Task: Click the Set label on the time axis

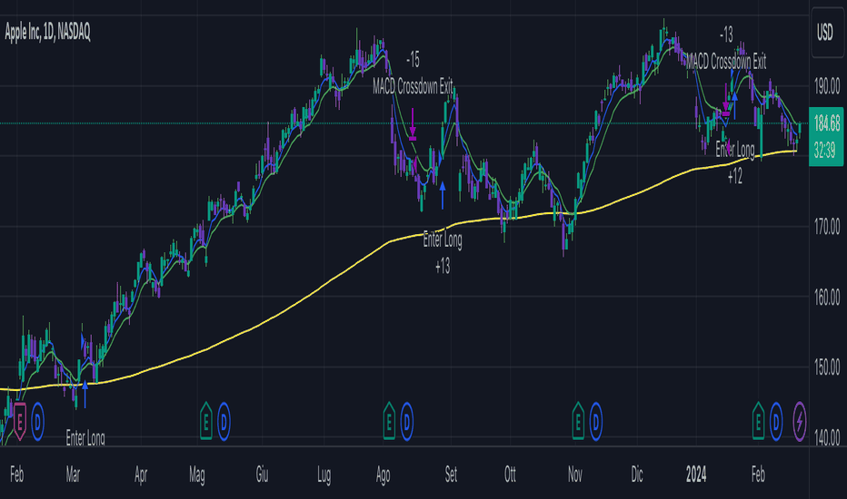Action: pyautogui.click(x=451, y=475)
